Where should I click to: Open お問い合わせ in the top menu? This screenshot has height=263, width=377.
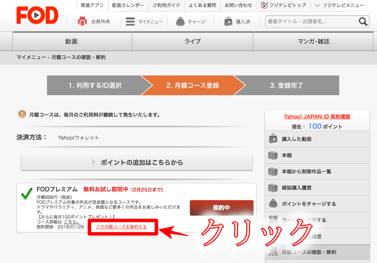point(238,5)
